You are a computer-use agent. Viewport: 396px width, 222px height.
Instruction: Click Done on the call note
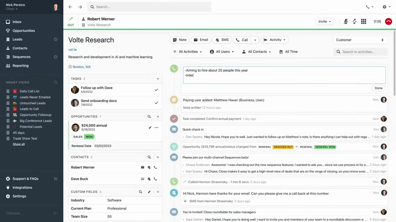(x=378, y=88)
